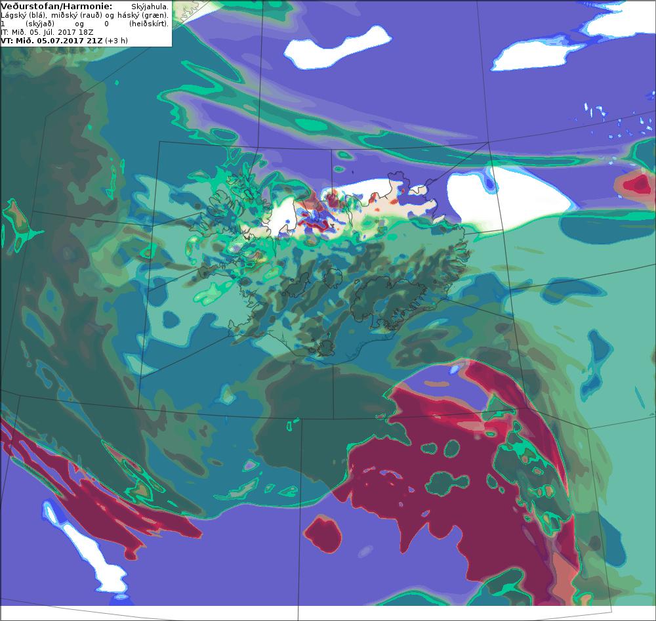Viewport: 656px width, 621px height.
Task: Select the "IT: Mið. 05. Júl. 2017 18Z" line
Action: coord(47,32)
